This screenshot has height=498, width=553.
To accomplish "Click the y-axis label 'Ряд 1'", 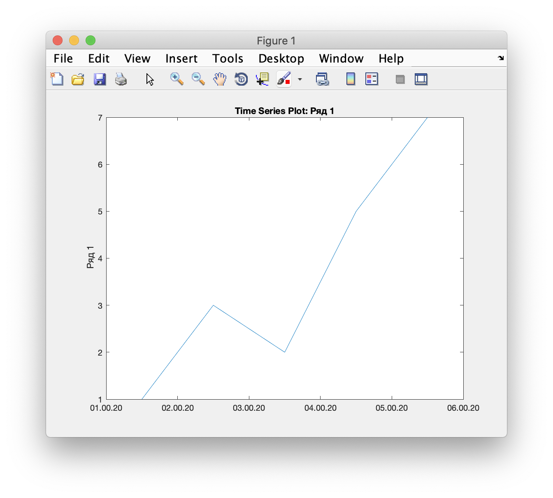I will (91, 257).
